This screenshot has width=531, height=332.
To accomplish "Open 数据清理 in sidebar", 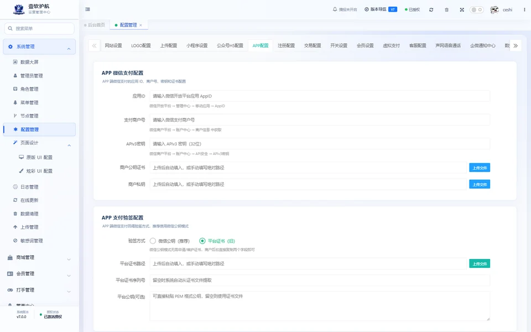I will [29, 214].
